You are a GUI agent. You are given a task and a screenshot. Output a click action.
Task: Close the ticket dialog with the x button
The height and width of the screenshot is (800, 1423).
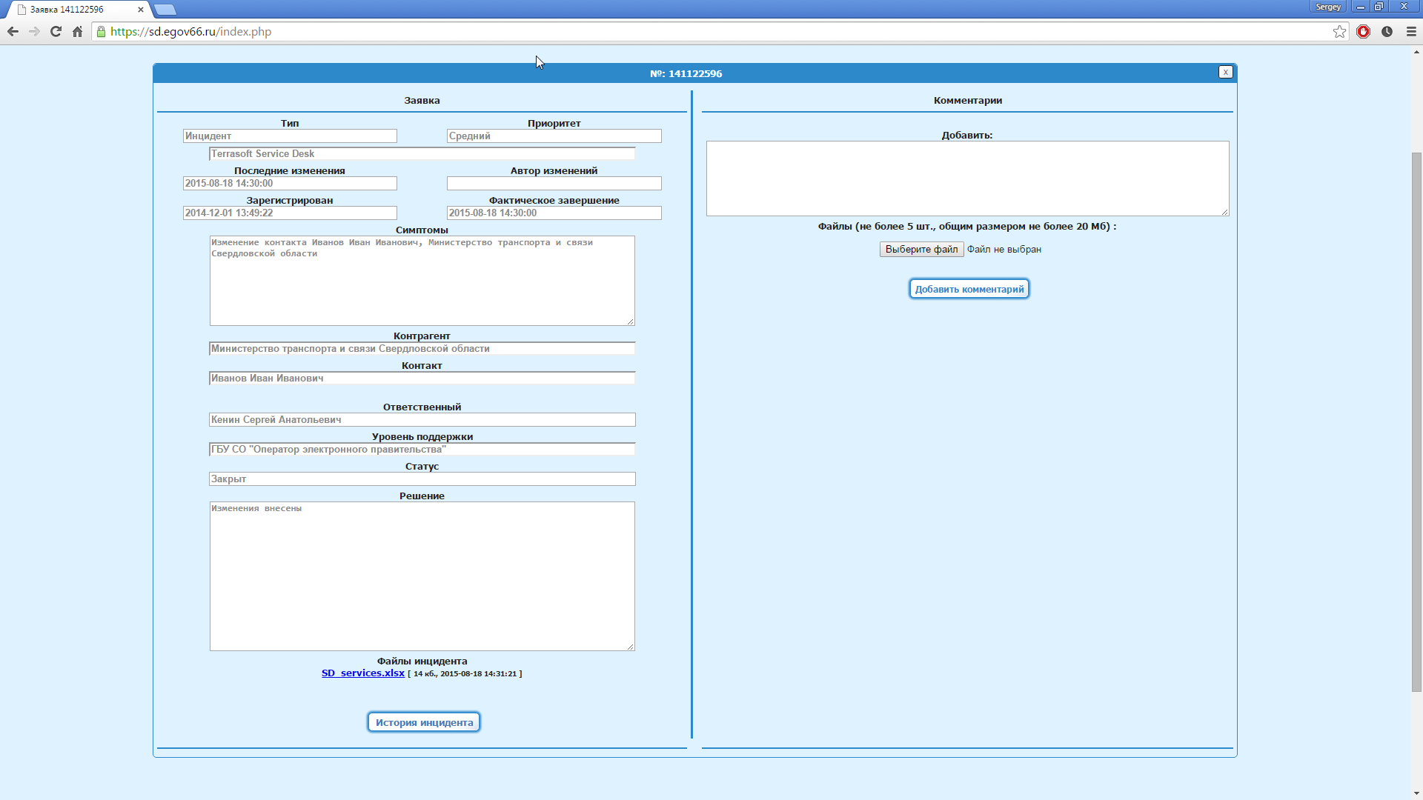point(1225,72)
